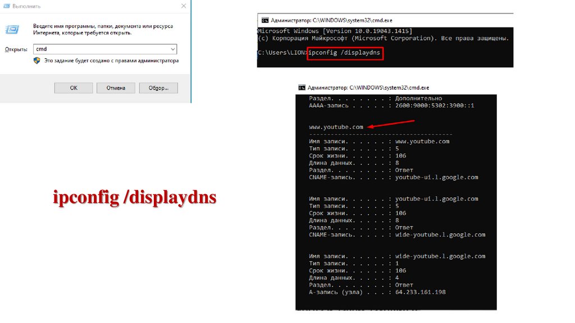Click the C:\Users\LION prompt text
Image resolution: width=575 pixels, height=323 pixels.
[282, 53]
